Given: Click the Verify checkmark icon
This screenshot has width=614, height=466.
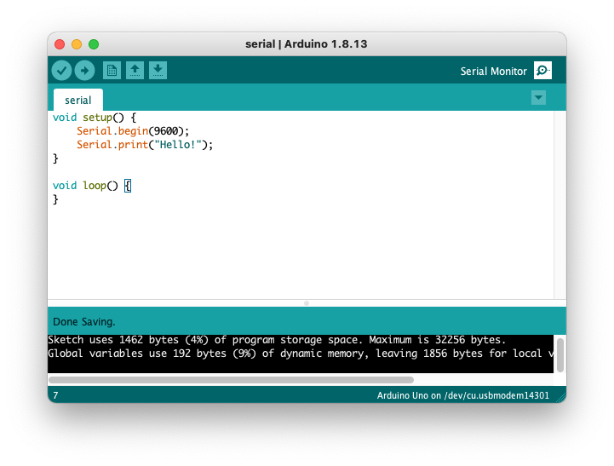Looking at the screenshot, I should pyautogui.click(x=61, y=71).
